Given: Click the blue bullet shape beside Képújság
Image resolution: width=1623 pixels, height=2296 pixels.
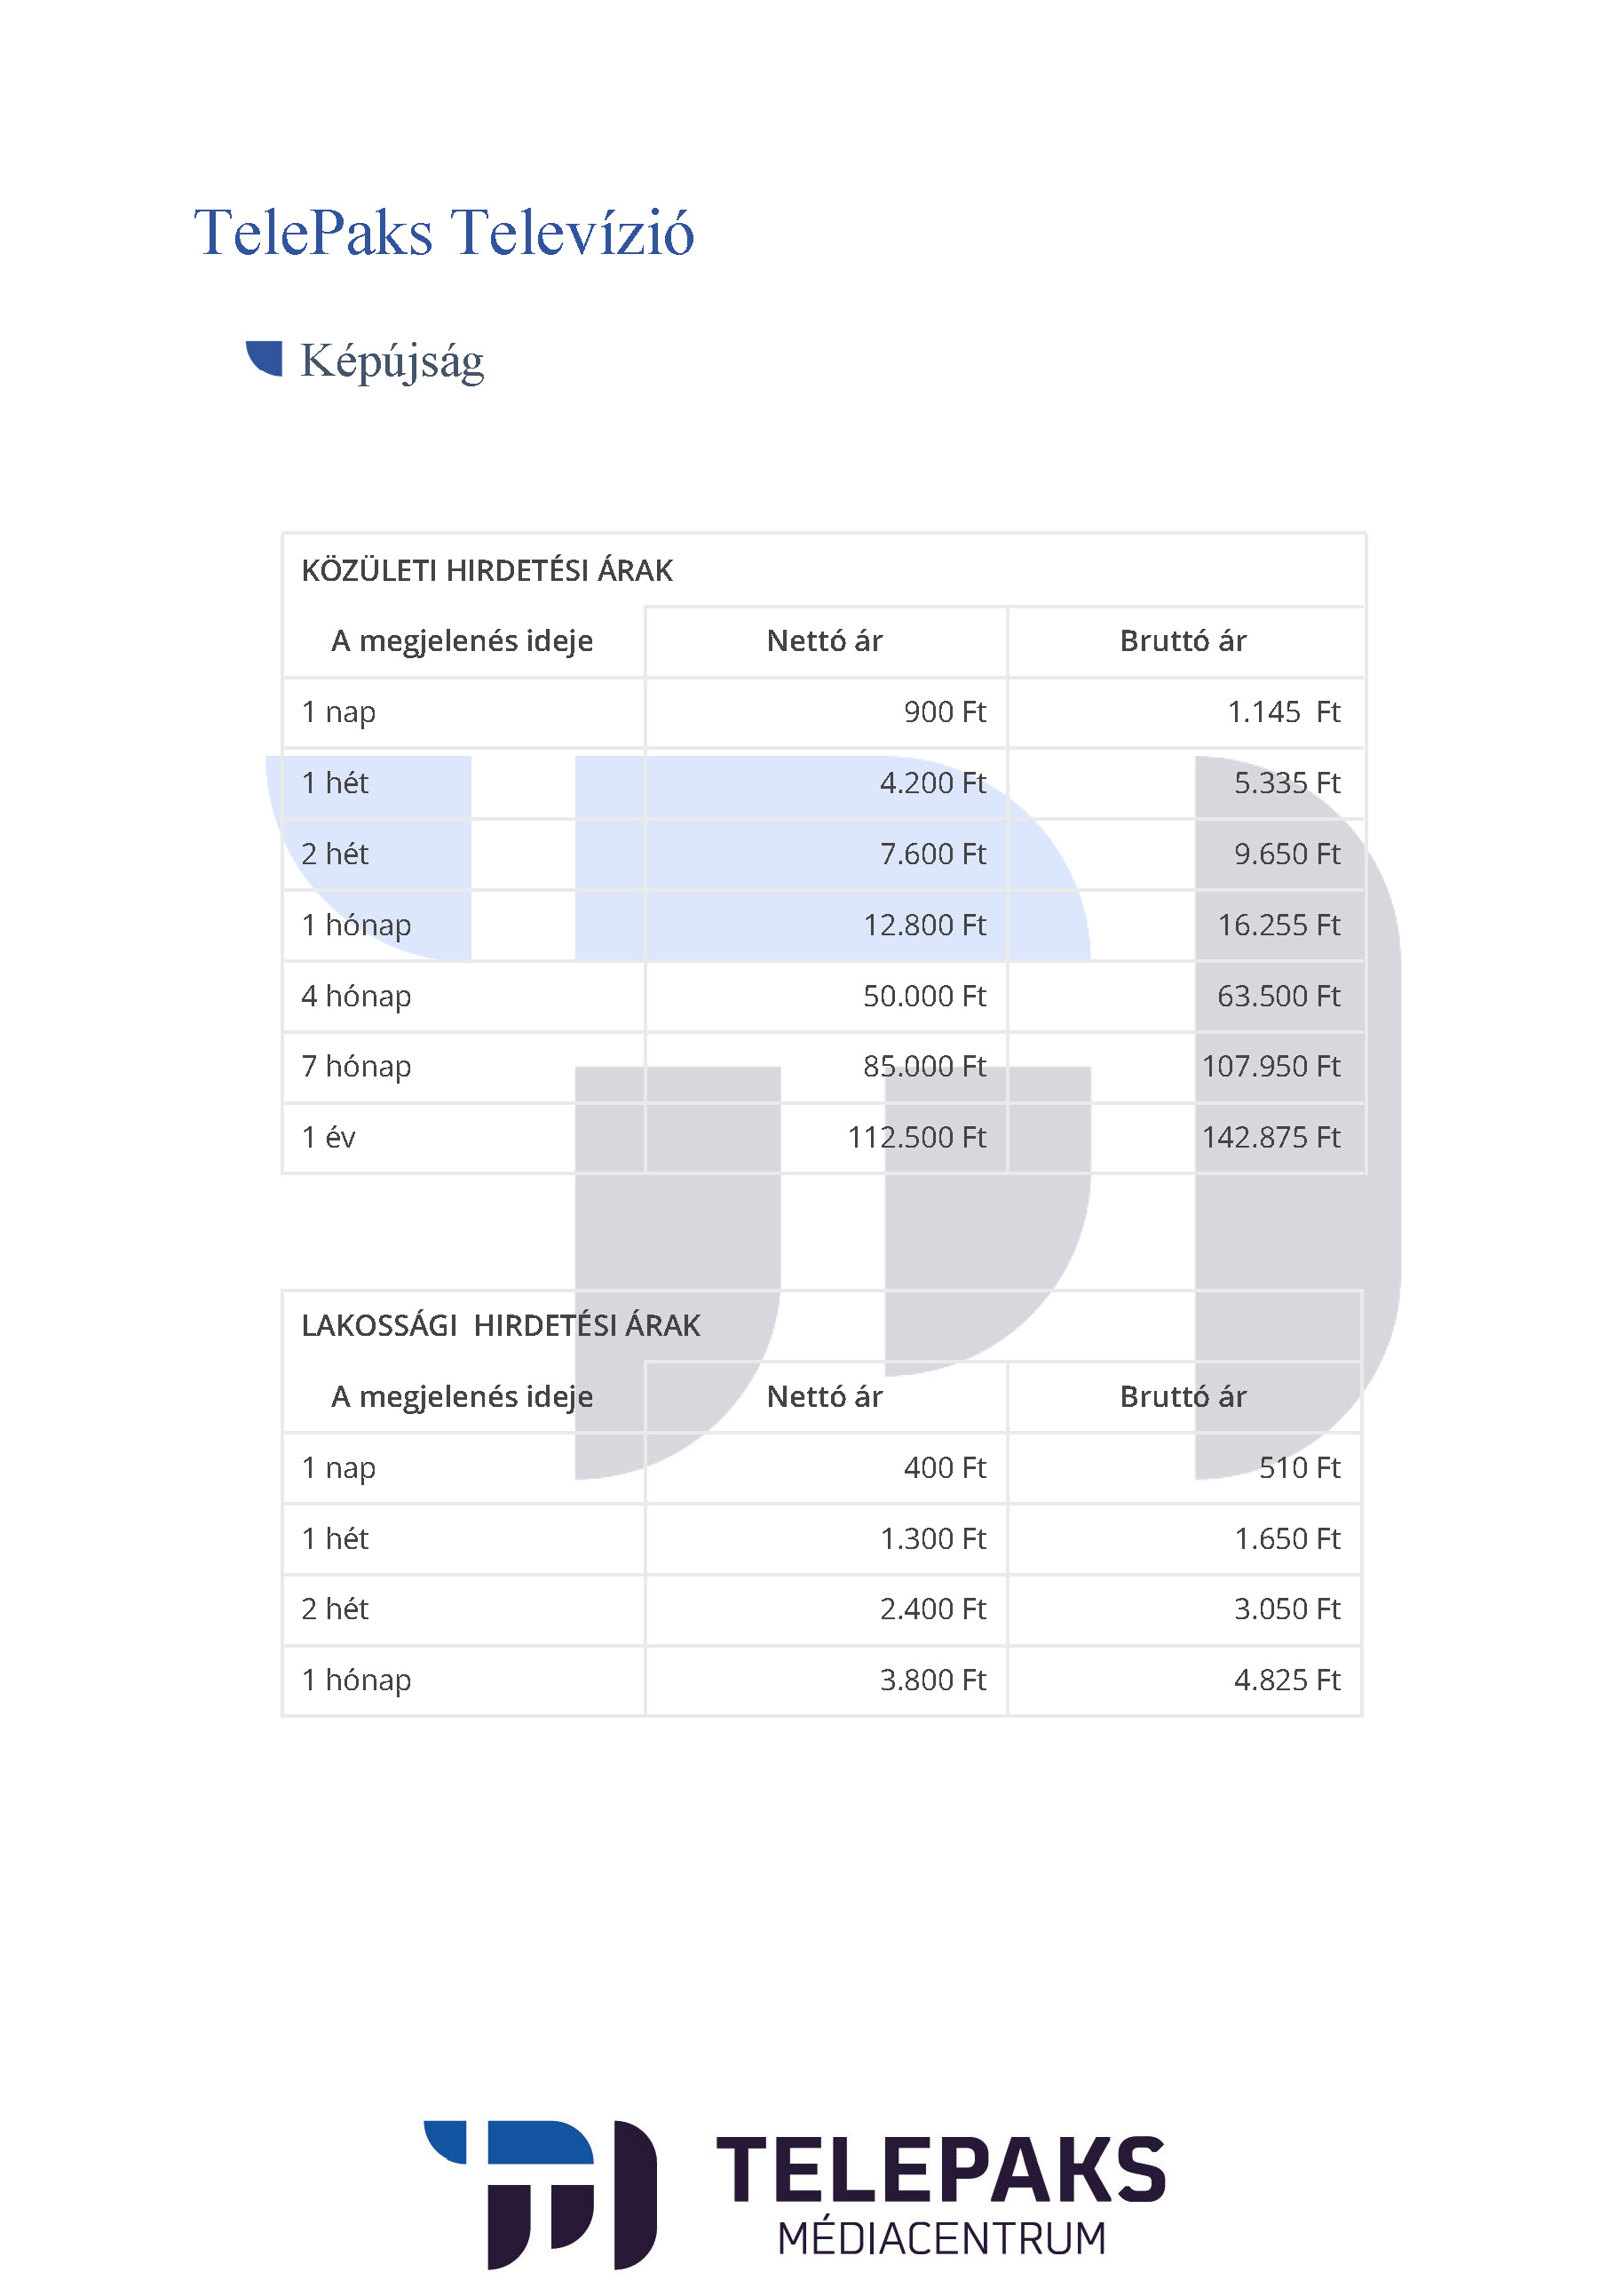Looking at the screenshot, I should pos(265,357).
